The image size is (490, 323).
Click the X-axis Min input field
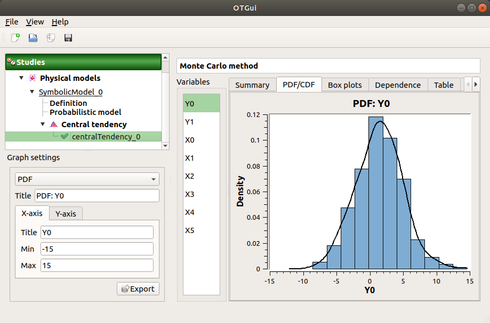pyautogui.click(x=97, y=249)
